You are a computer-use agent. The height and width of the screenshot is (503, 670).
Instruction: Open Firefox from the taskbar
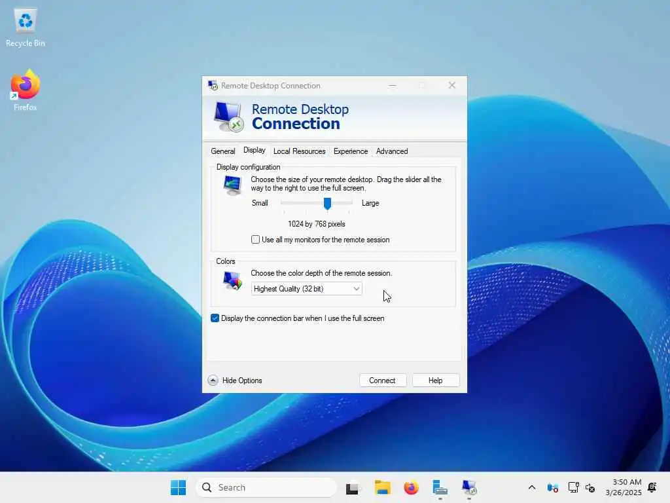pyautogui.click(x=411, y=487)
